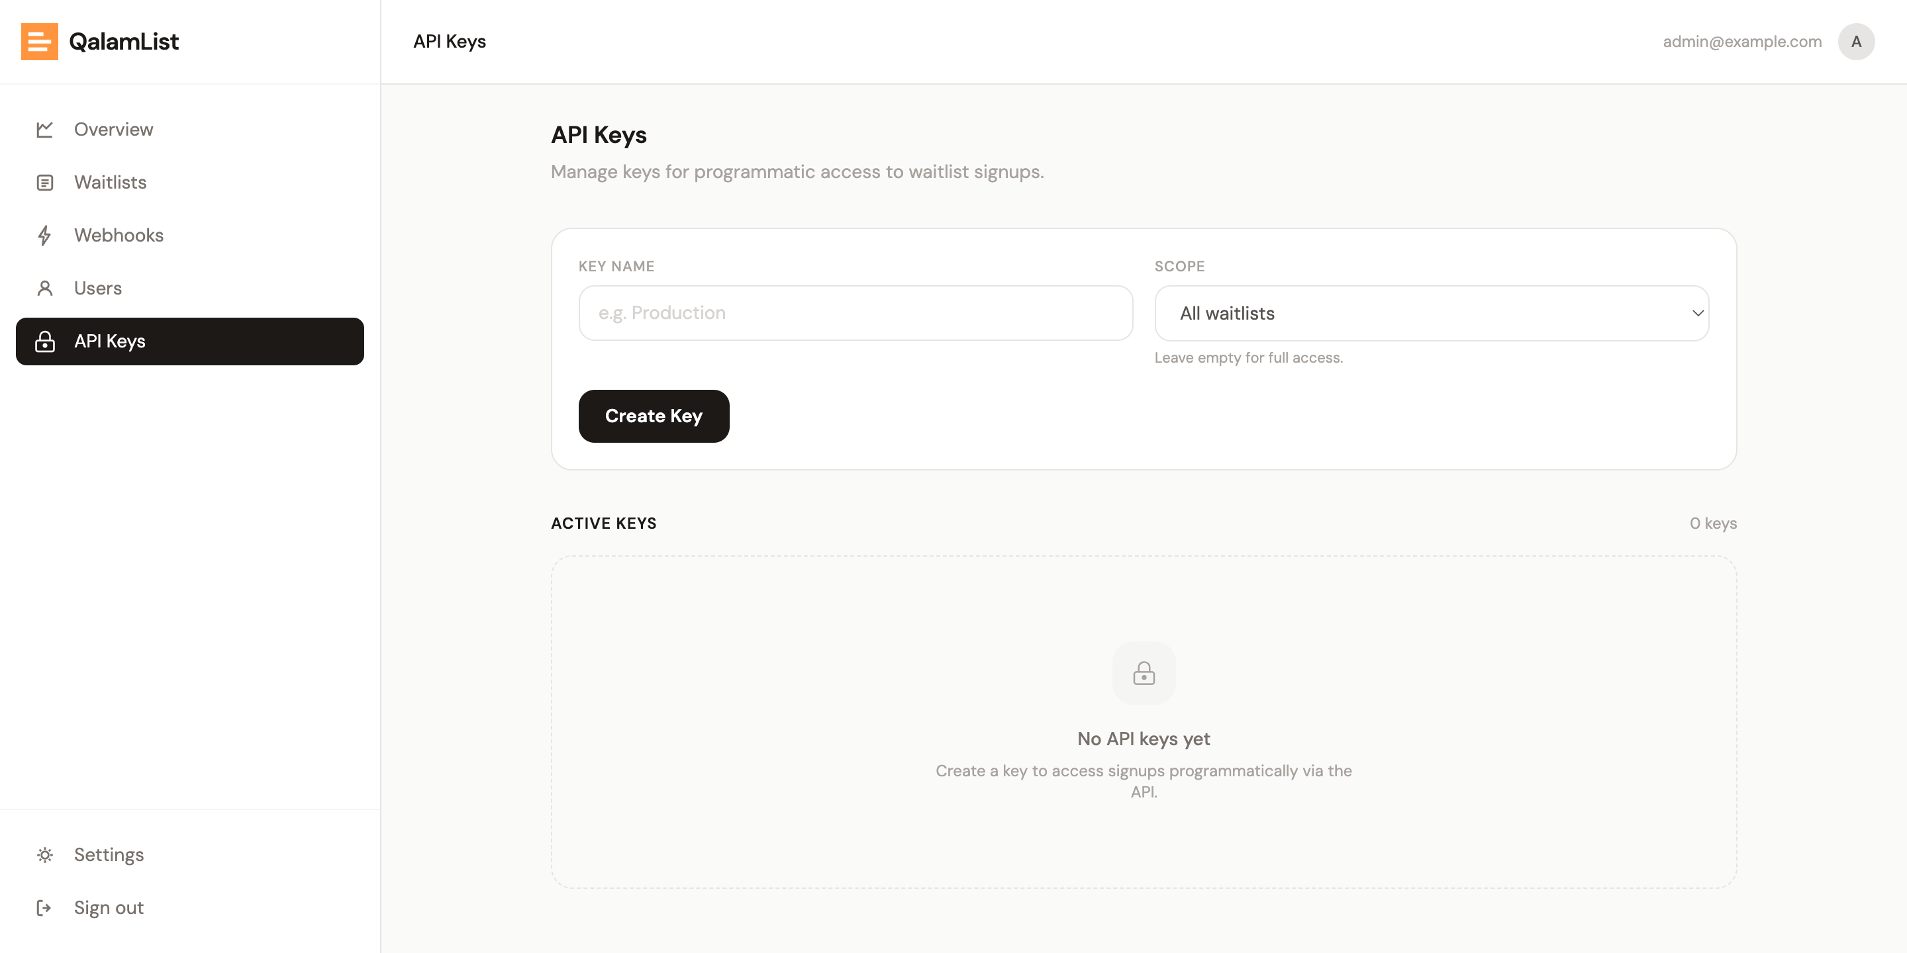
Task: Click the 'ACTIVE KEYS' section heading
Action: pos(603,524)
